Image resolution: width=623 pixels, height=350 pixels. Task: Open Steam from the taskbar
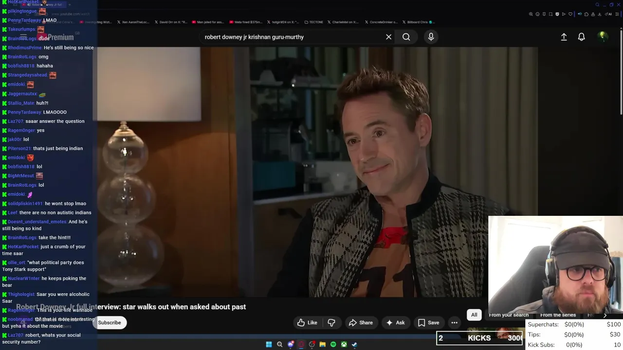(x=354, y=345)
